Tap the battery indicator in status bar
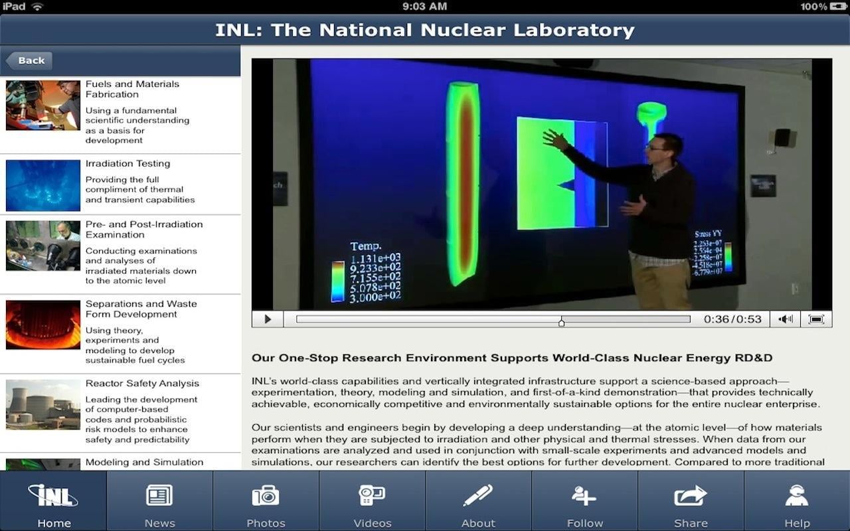Viewport: 850px width, 531px height. (839, 7)
